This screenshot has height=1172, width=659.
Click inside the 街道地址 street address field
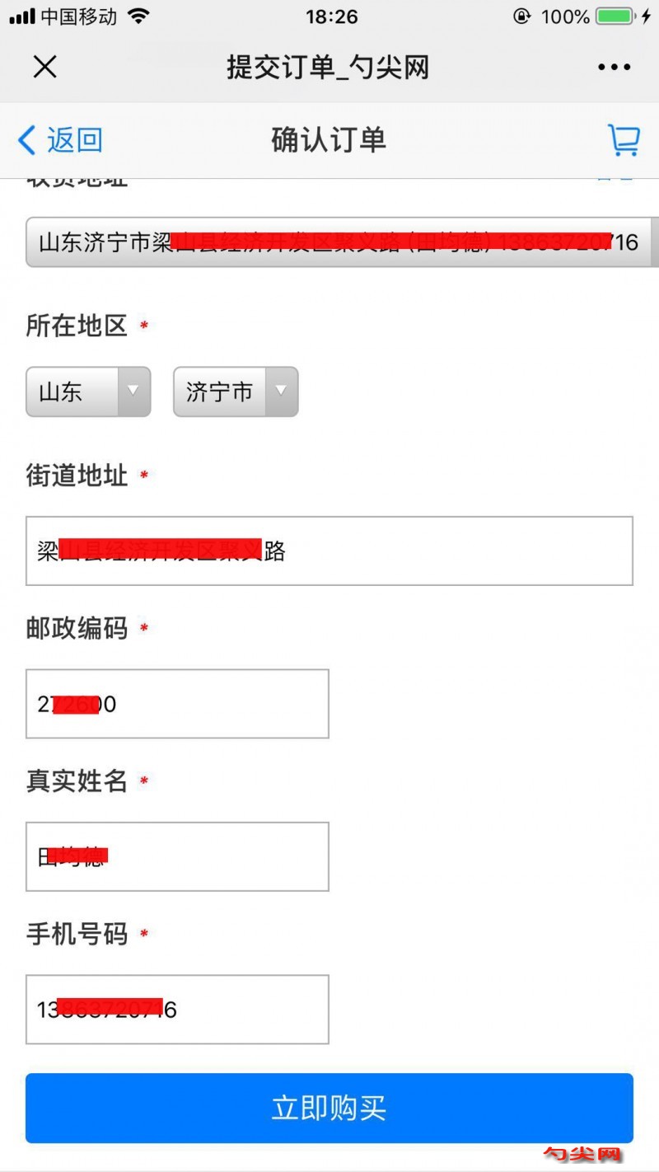[329, 551]
